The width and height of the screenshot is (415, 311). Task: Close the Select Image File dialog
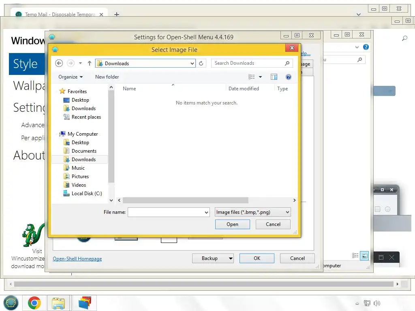(x=292, y=48)
